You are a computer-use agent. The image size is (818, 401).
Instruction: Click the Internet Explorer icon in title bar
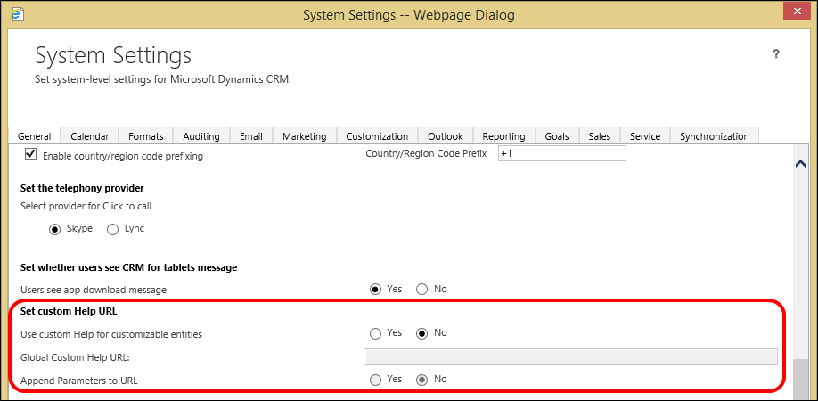18,15
